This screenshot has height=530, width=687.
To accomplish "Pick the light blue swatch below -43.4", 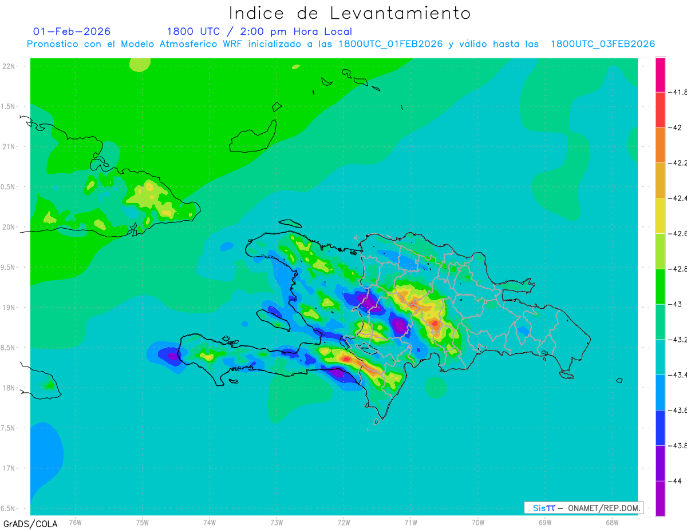I will pyautogui.click(x=660, y=393).
